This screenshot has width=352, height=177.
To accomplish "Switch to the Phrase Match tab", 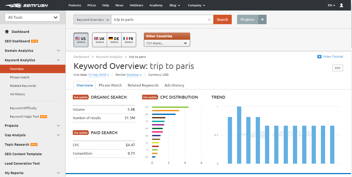I will point(110,85).
